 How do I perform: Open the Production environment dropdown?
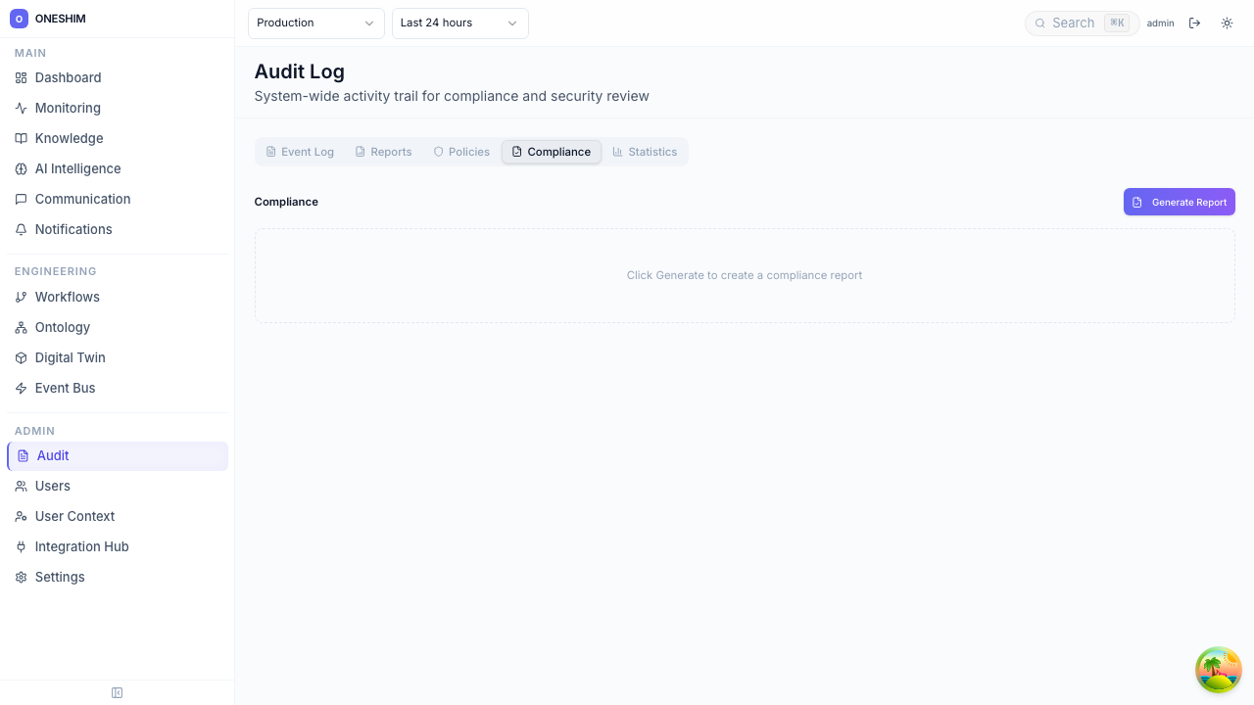click(315, 23)
